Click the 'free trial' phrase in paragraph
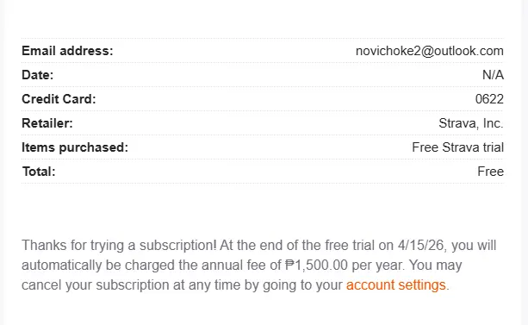 350,246
